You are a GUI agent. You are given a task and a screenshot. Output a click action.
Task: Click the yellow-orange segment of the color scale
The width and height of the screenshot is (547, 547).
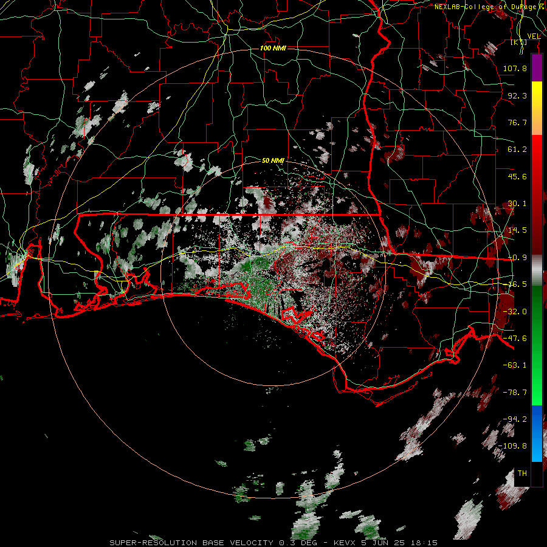(x=537, y=108)
